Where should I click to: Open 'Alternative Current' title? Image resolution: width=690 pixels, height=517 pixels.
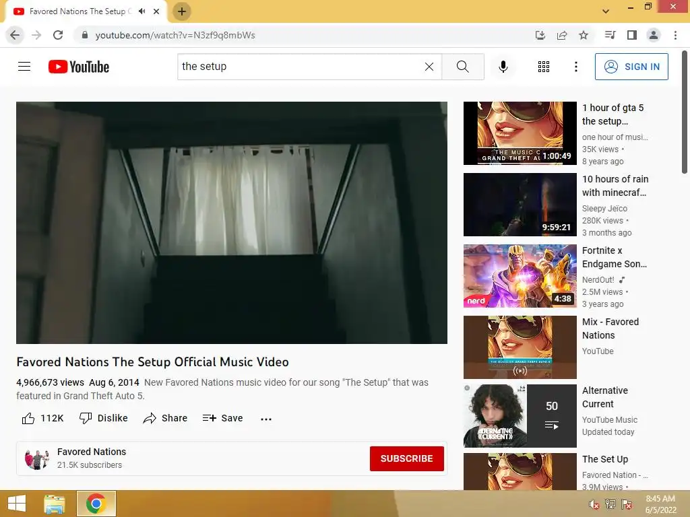pyautogui.click(x=604, y=397)
